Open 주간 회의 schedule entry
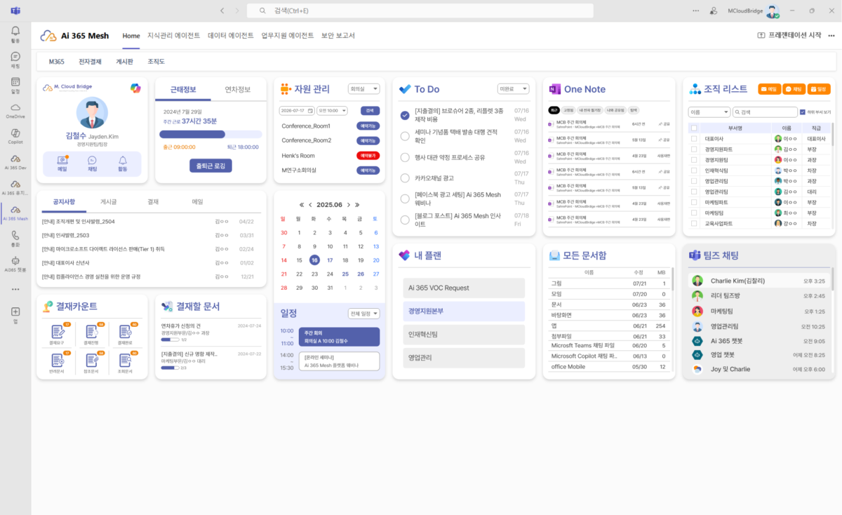The image size is (842, 515). tap(339, 337)
